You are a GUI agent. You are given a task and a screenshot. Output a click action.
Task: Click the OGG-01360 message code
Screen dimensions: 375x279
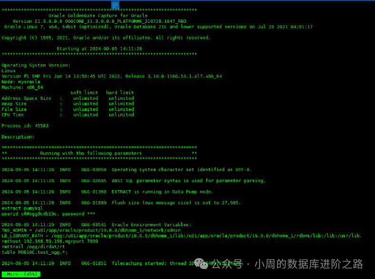click(94, 192)
